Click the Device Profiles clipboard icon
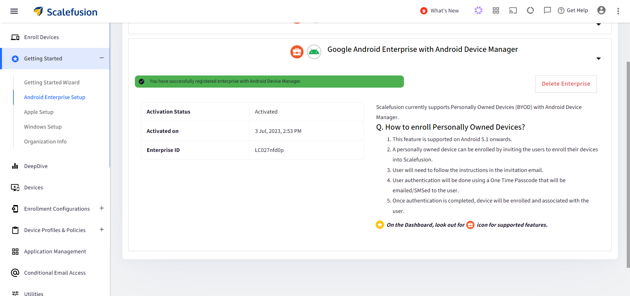The image size is (630, 296). point(15,230)
